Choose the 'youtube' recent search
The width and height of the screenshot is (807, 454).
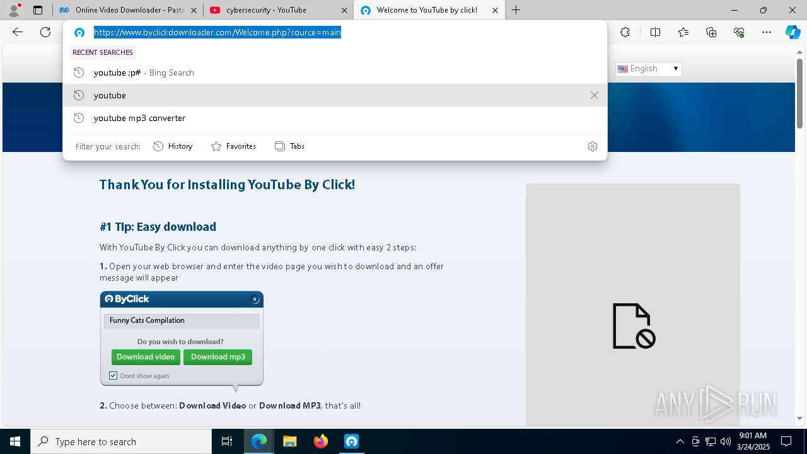coord(335,95)
